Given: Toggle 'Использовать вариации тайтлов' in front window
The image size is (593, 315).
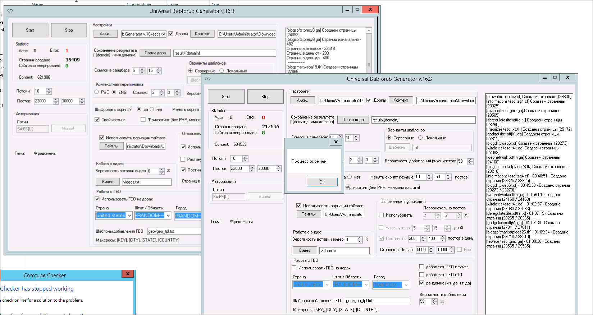Looking at the screenshot, I should [298, 206].
